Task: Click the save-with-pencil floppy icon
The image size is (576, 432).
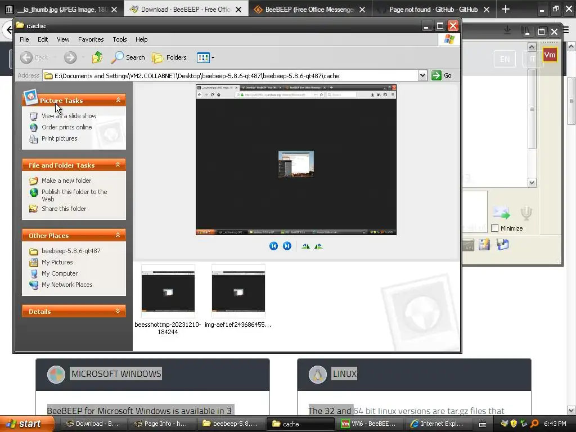Action: (484, 245)
